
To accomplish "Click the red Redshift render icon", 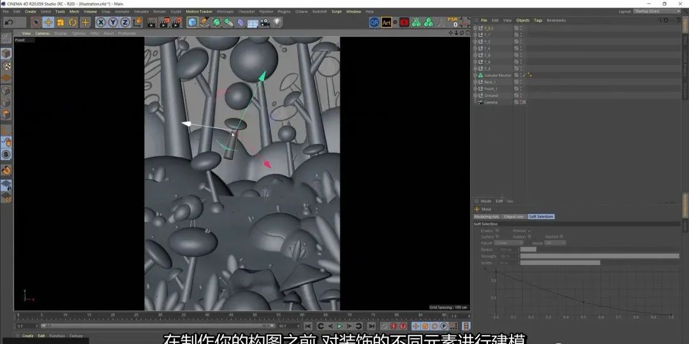I will [404, 22].
